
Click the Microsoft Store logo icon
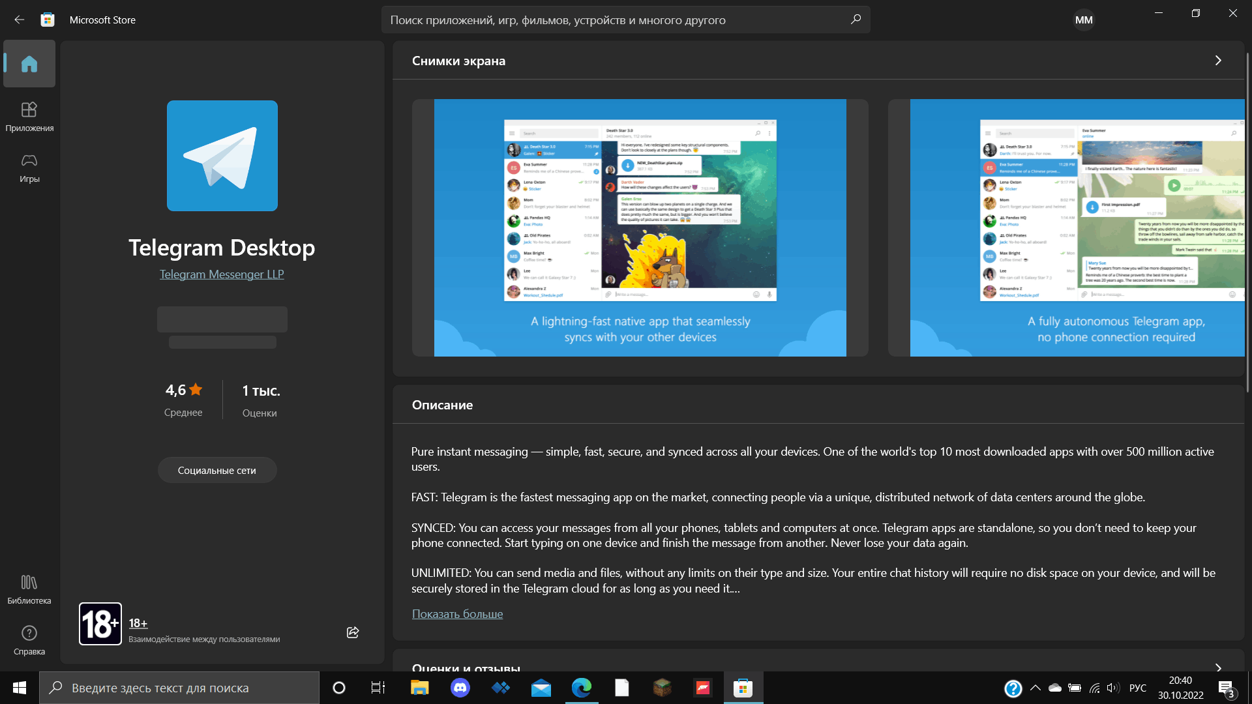coord(48,20)
